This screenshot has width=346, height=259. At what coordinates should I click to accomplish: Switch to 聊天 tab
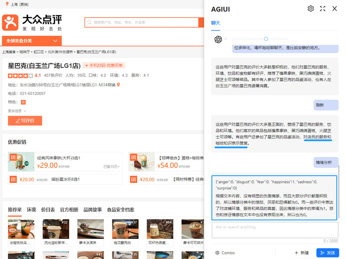coord(216,23)
